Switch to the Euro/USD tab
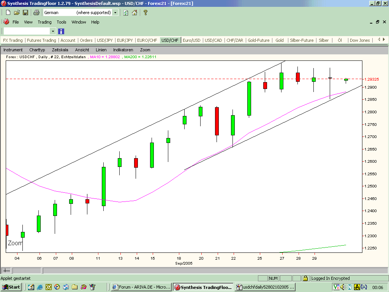 coord(191,40)
